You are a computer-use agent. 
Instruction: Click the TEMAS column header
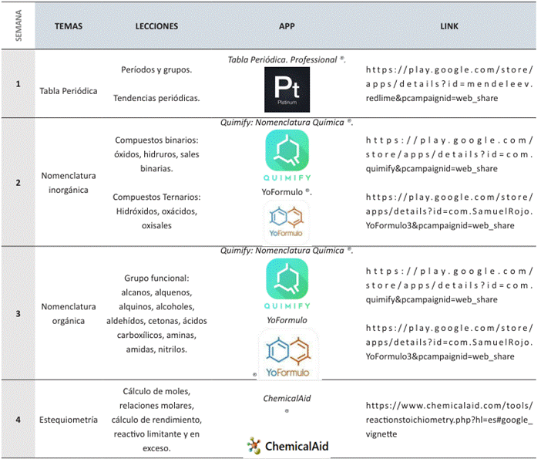[69, 26]
